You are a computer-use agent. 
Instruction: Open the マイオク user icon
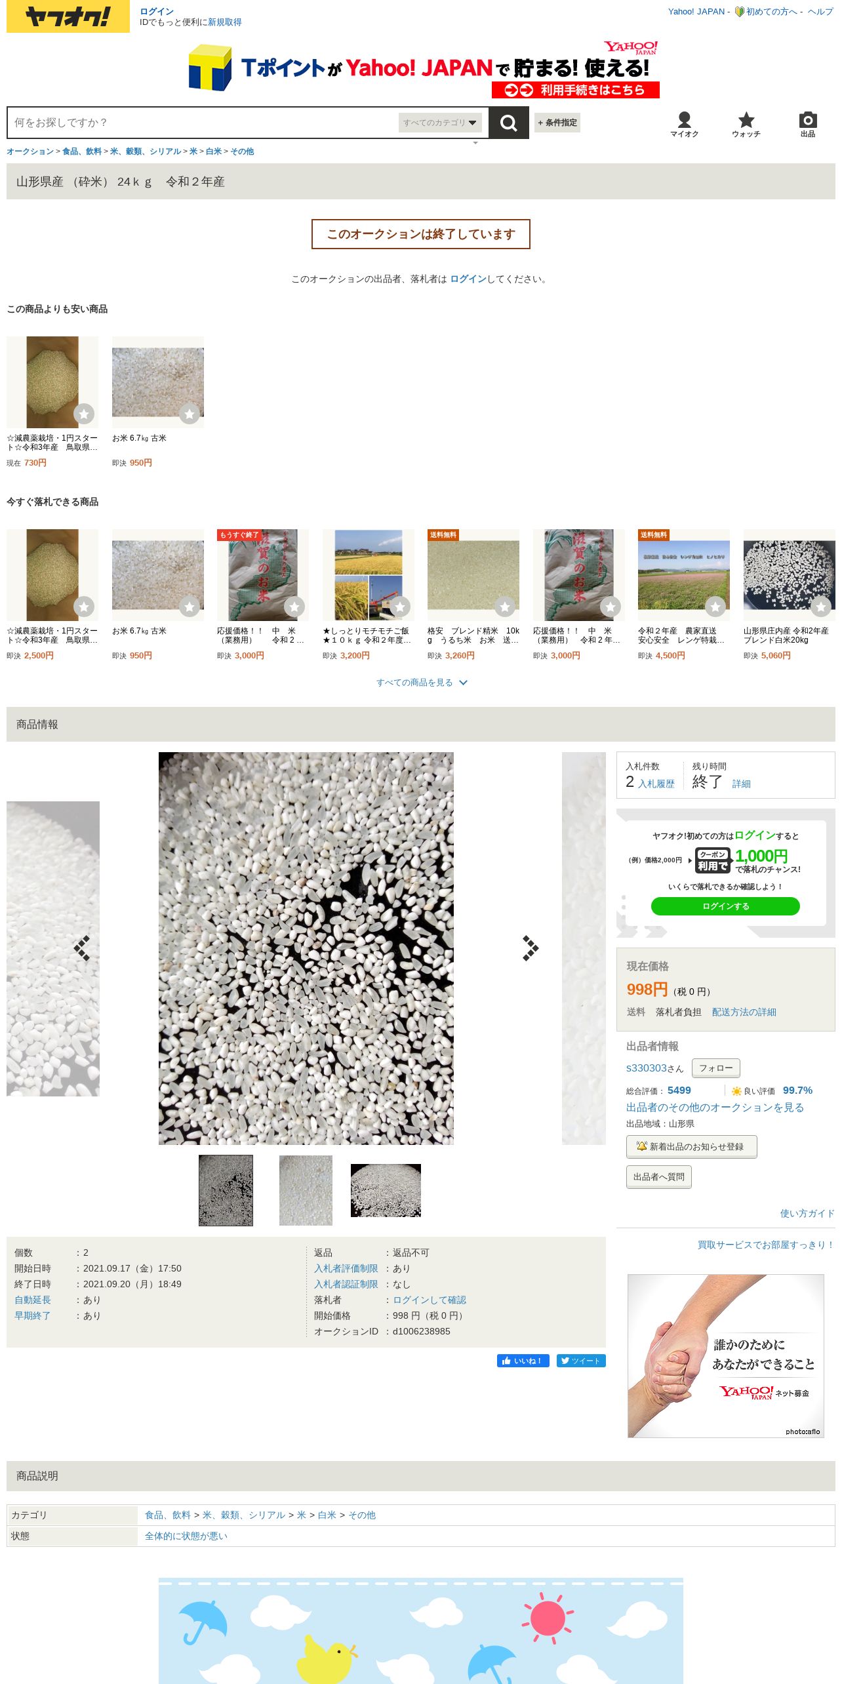684,124
